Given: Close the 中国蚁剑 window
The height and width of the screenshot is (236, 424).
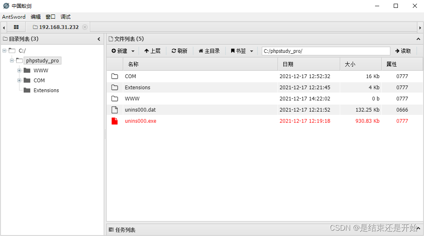Looking at the screenshot, I should pos(414,6).
